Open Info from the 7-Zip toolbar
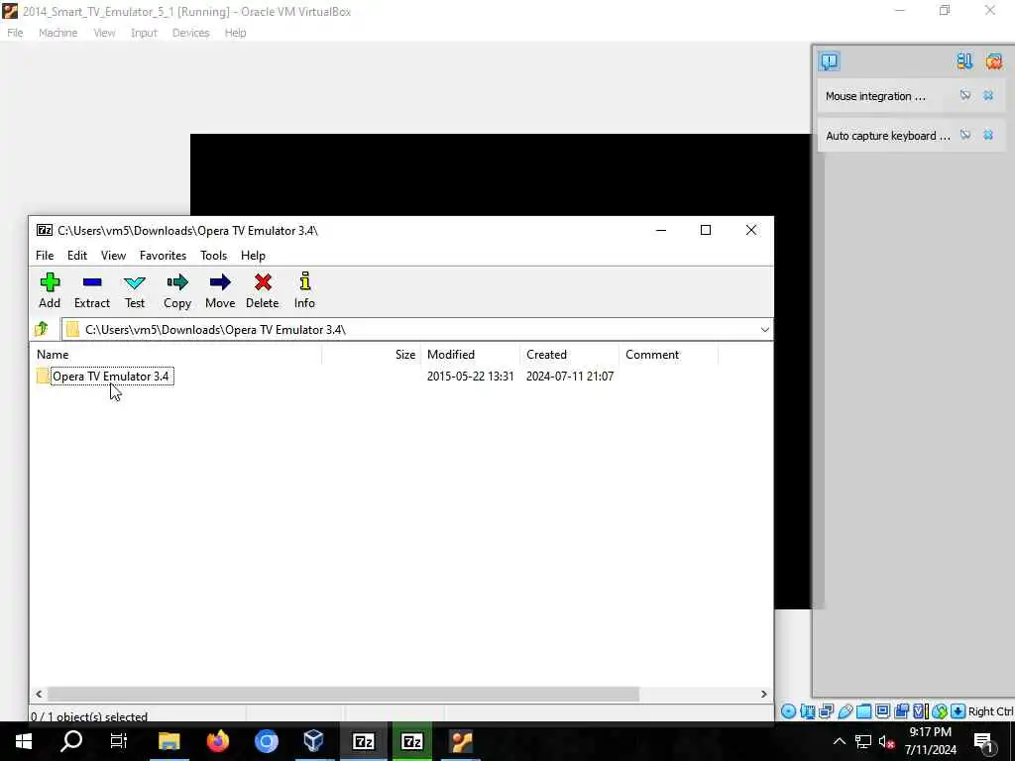This screenshot has width=1015, height=761. tap(304, 290)
